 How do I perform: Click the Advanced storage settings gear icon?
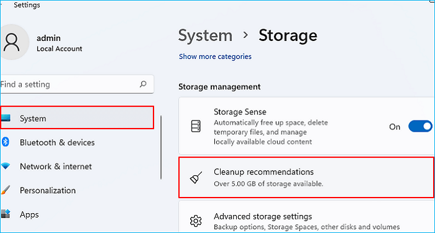[x=196, y=221]
